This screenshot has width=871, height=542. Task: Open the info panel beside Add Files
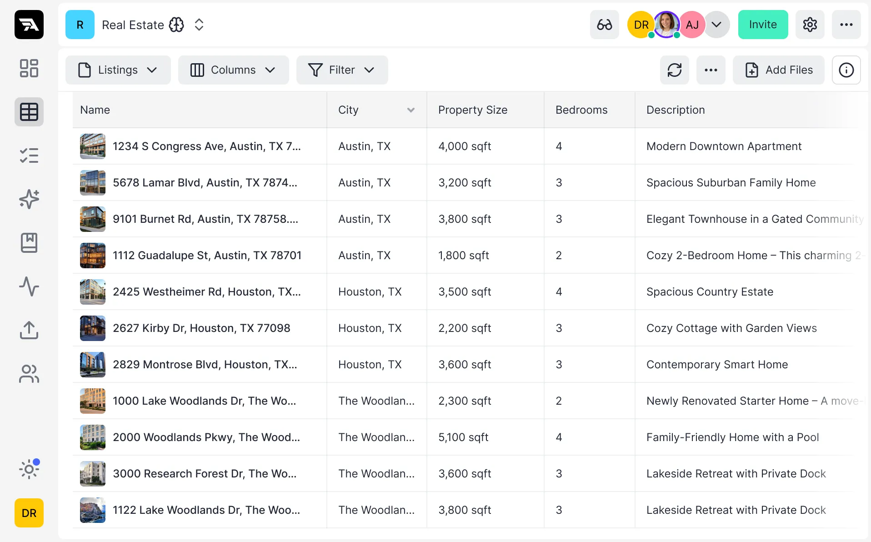click(x=846, y=70)
